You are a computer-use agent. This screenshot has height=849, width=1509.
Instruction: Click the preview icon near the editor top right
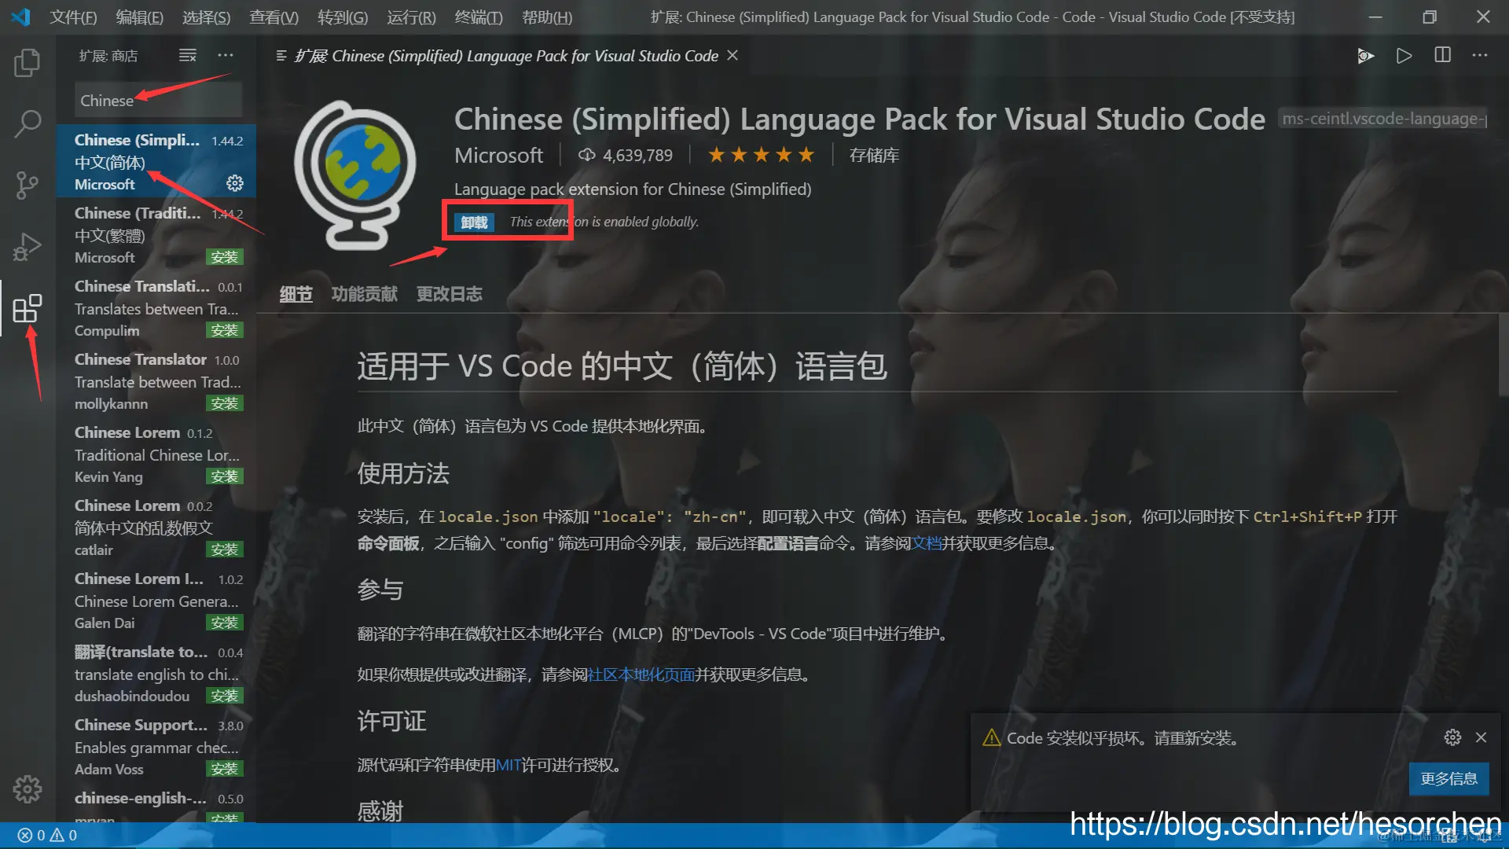(1366, 56)
